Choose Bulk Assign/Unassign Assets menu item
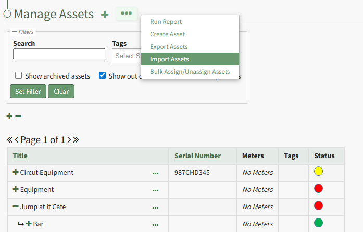This screenshot has height=232, width=363. pos(190,72)
